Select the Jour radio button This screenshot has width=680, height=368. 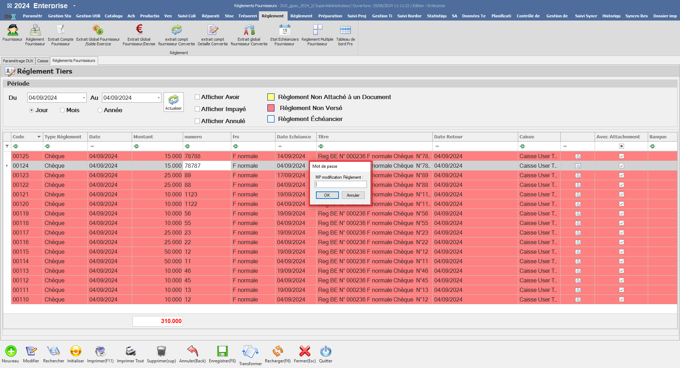tap(32, 110)
